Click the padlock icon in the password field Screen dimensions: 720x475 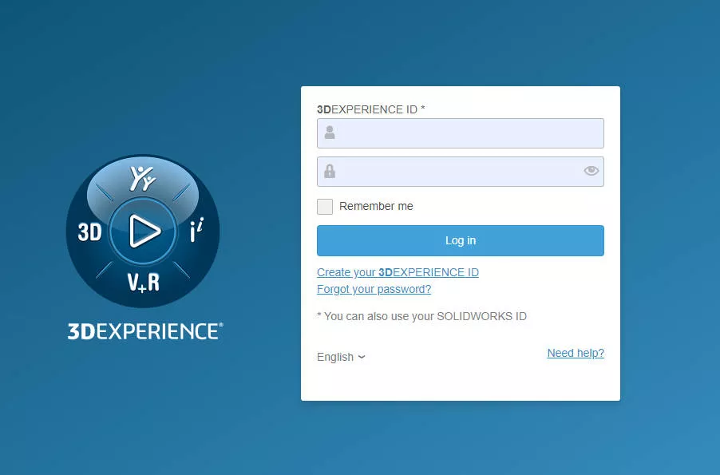pyautogui.click(x=330, y=171)
